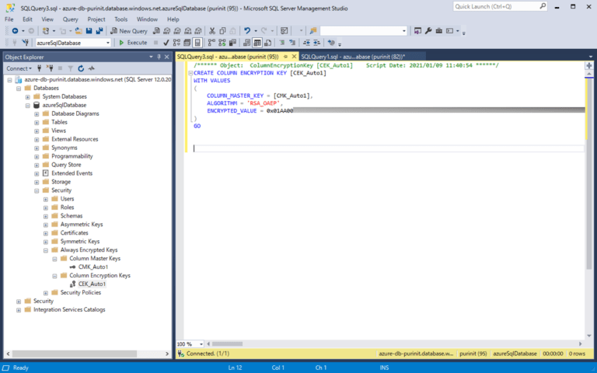The width and height of the screenshot is (597, 373).
Task: Collapse the Databases tree node
Action: point(19,89)
